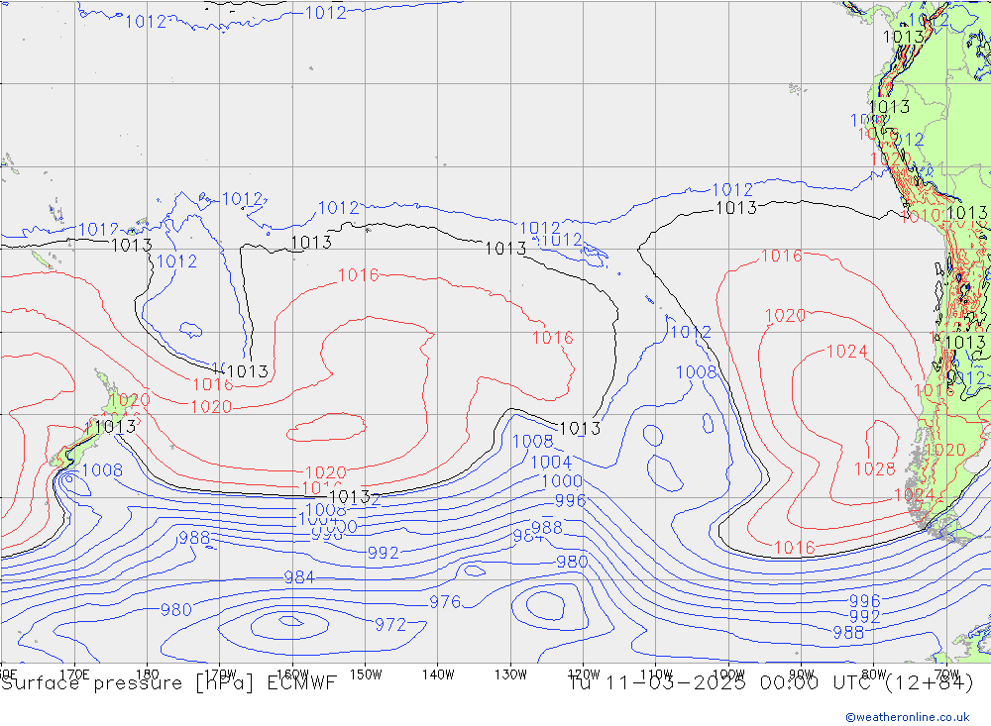
Task: Select the 130W longitude label
Action: 510,674
